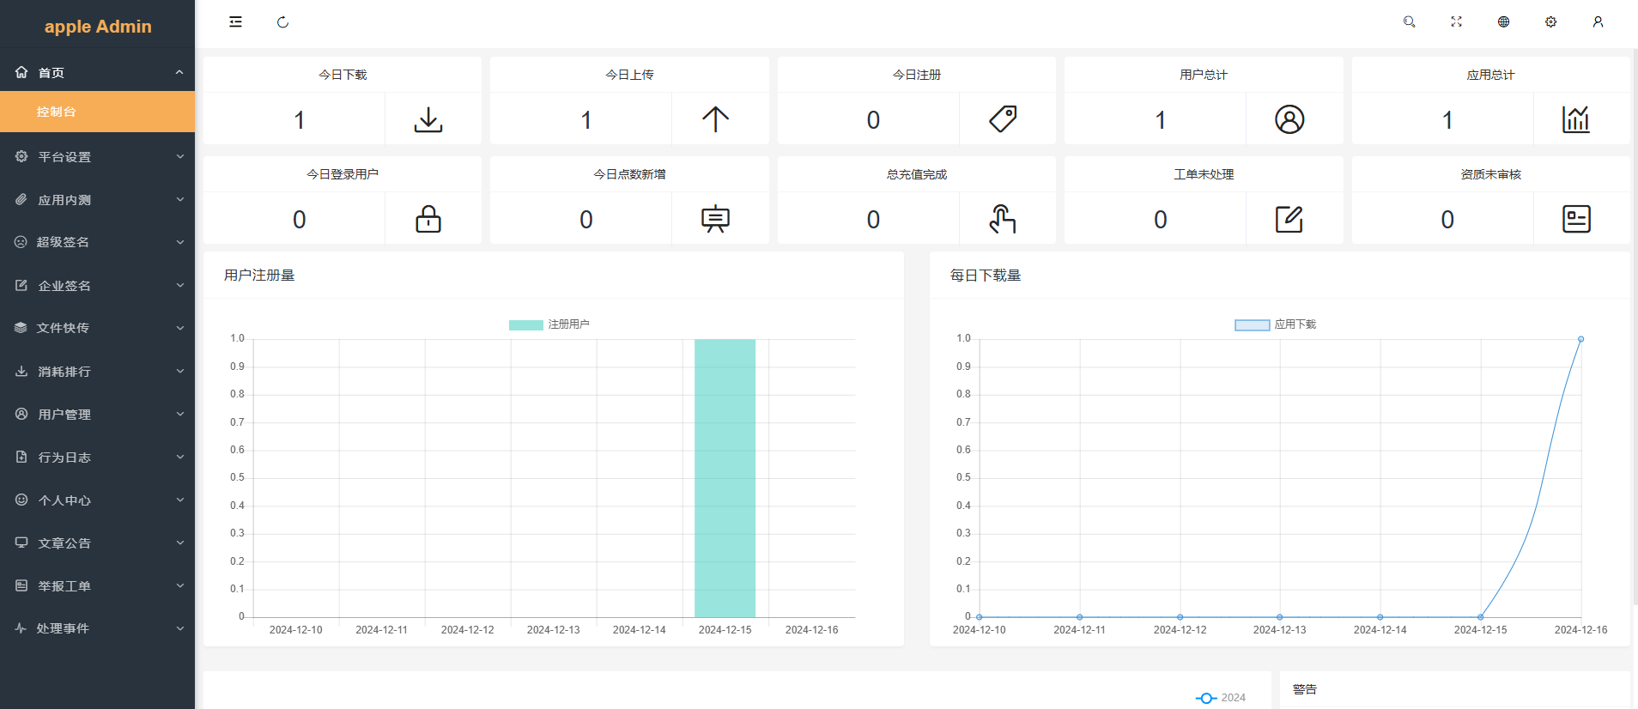Screen dimensions: 1638x709
Task: Select the 控制台 menu item
Action: (x=97, y=112)
